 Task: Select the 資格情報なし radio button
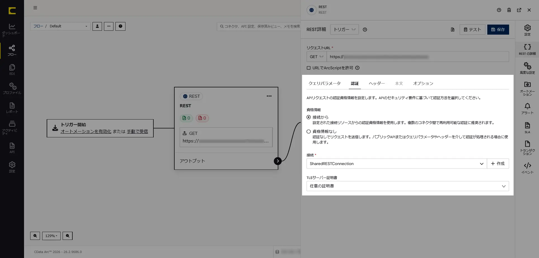tap(309, 132)
